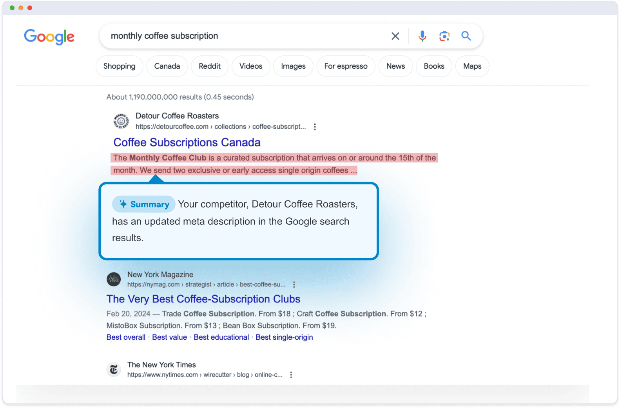Click the highlighted Monthly Coffee Club description
This screenshot has height=408, width=620.
(274, 164)
